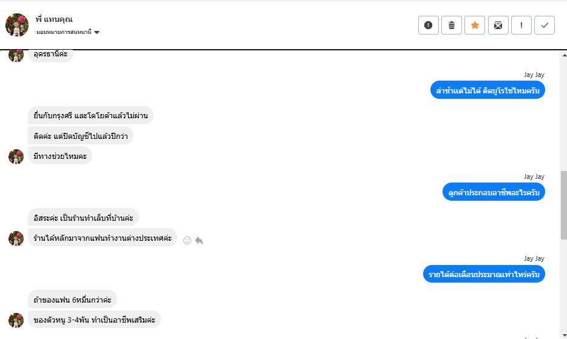Image resolution: width=567 pixels, height=339 pixels.
Task: Click the header profile picture
Action: click(x=17, y=25)
